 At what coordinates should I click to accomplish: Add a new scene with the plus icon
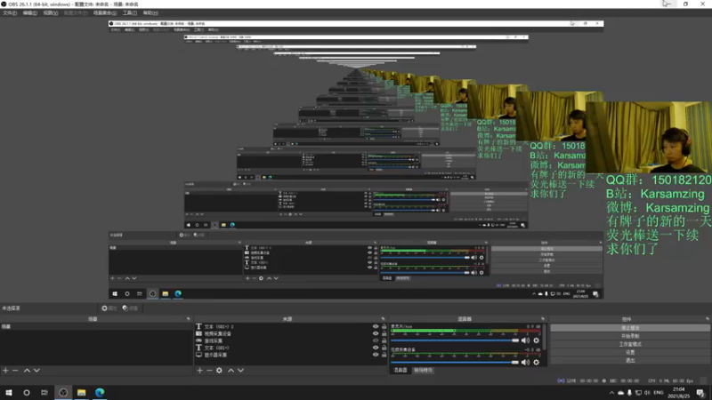pyautogui.click(x=5, y=371)
